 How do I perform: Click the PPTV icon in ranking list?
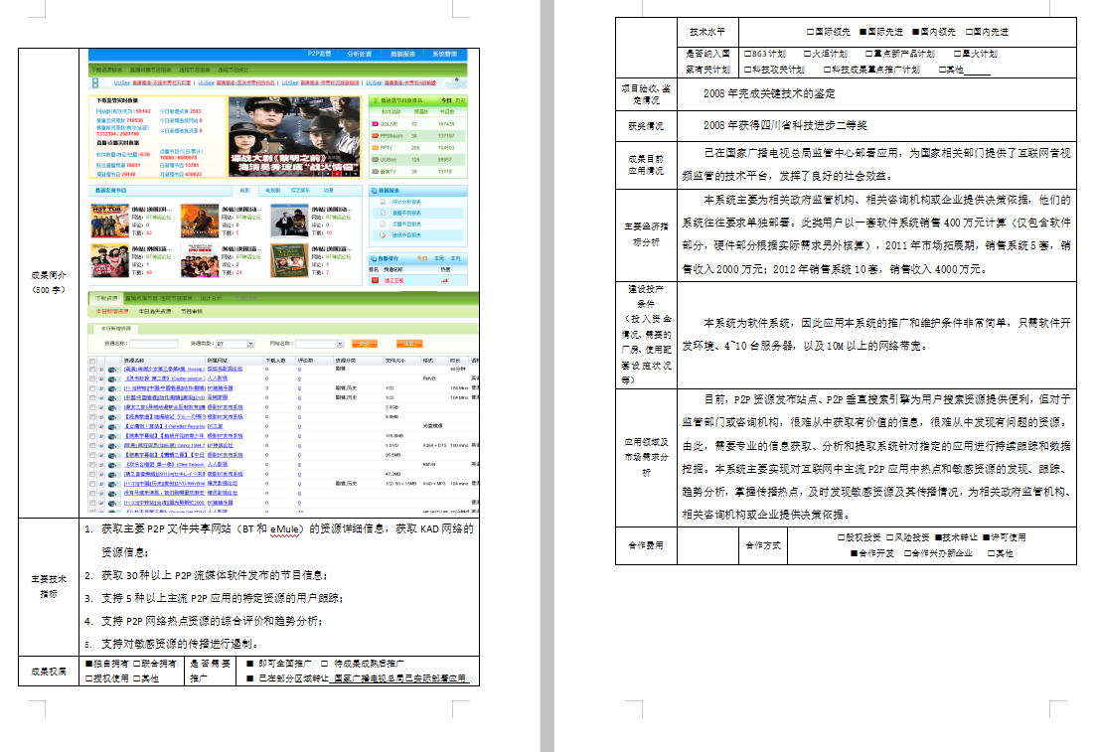pos(374,147)
